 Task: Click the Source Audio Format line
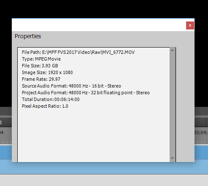(x=72, y=86)
